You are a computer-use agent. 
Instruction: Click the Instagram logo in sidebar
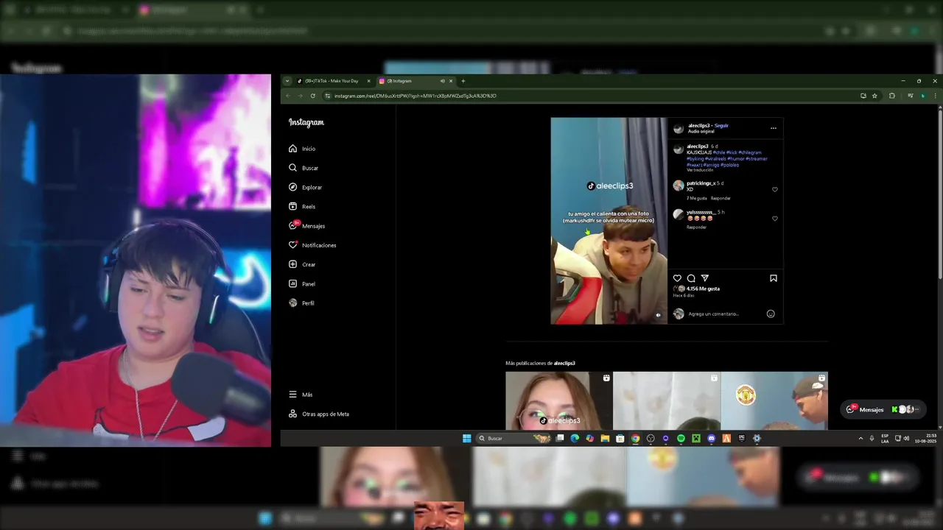306,122
